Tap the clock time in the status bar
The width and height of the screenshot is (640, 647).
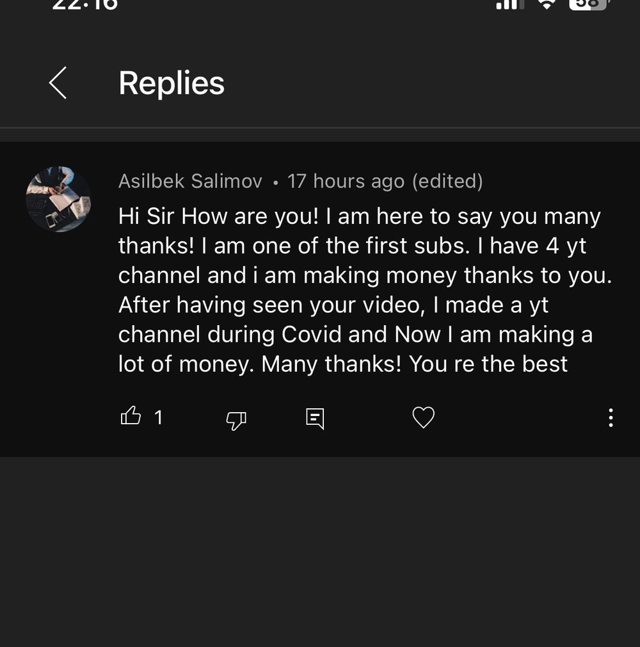pos(85,4)
